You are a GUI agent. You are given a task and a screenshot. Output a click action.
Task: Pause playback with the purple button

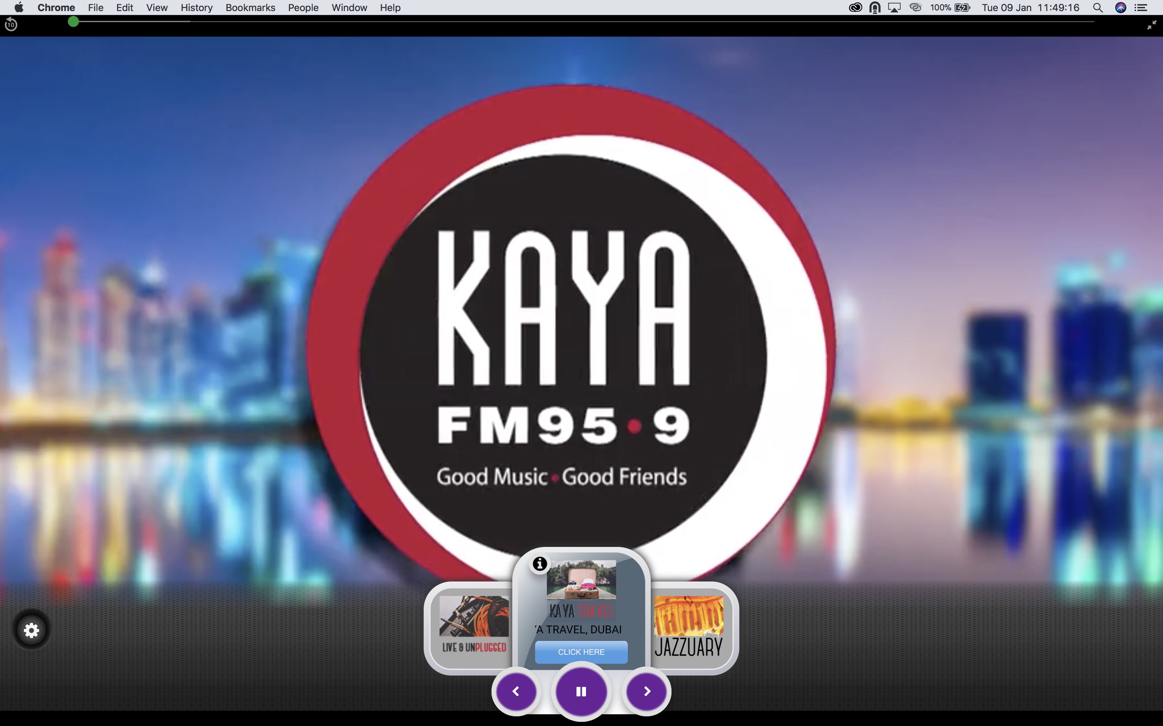point(581,691)
